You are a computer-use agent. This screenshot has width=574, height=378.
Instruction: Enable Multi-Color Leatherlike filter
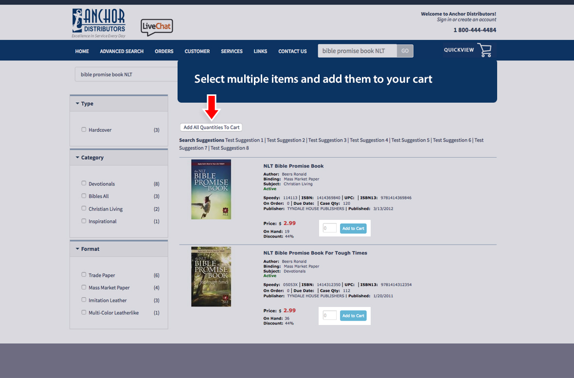pos(84,312)
